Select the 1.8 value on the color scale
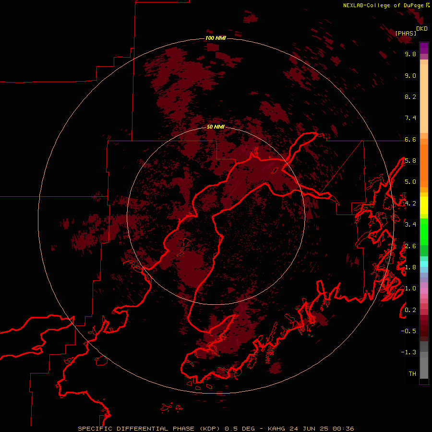 (410, 267)
